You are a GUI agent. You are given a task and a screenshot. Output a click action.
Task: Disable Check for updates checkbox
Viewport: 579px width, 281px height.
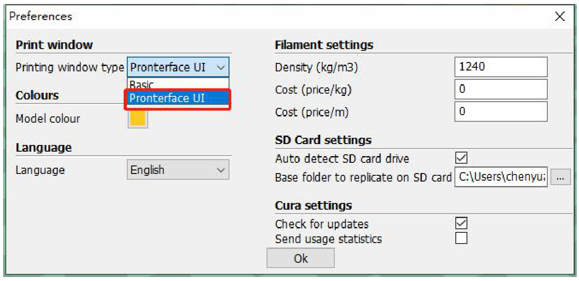pos(461,223)
